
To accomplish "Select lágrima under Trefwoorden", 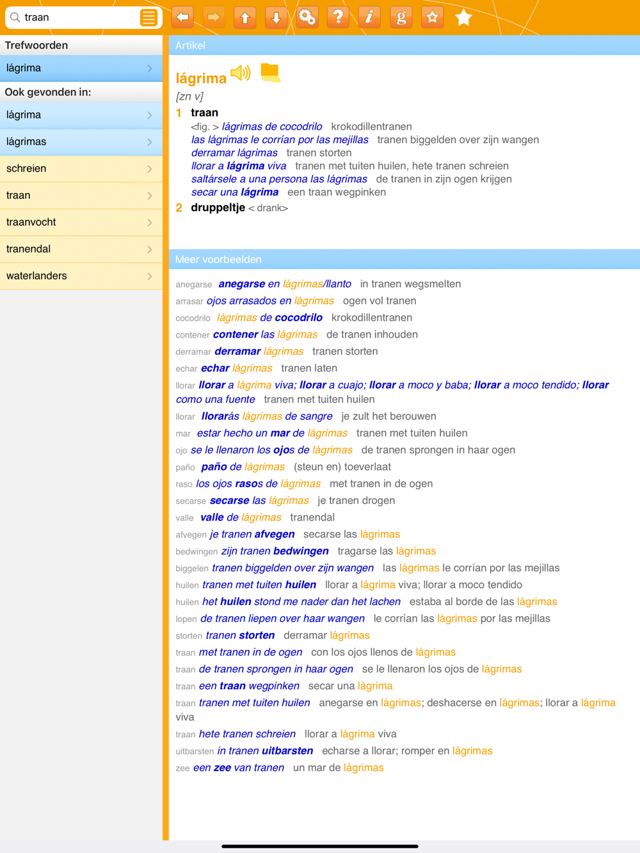I will (x=81, y=68).
